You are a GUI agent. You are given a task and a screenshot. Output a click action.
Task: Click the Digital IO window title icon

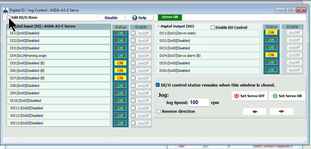point(6,10)
